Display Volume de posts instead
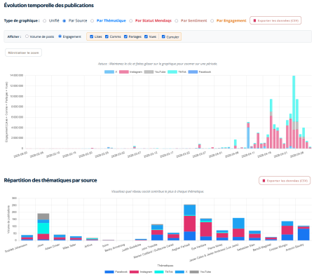 [27, 36]
